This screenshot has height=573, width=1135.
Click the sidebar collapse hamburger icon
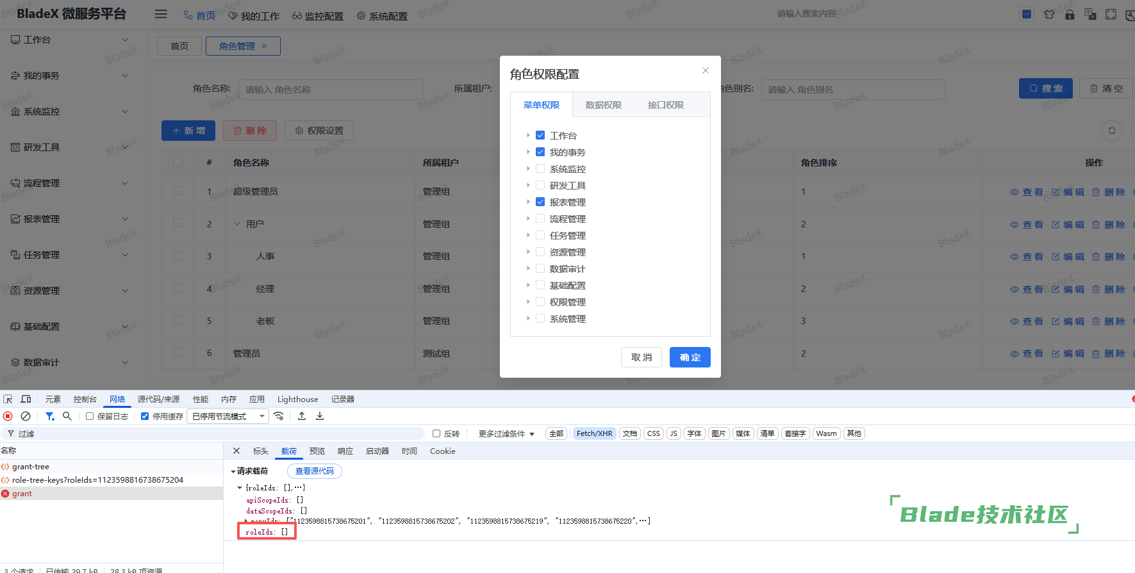[x=161, y=14]
